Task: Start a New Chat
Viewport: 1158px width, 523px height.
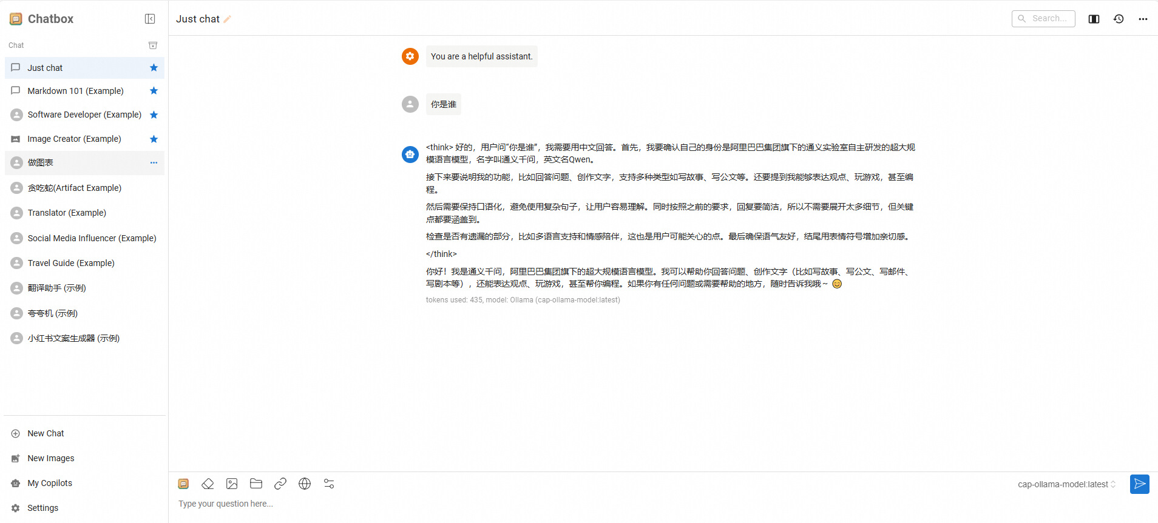Action: [46, 433]
